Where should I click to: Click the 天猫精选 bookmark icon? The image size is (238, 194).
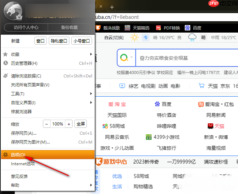tap(127, 28)
